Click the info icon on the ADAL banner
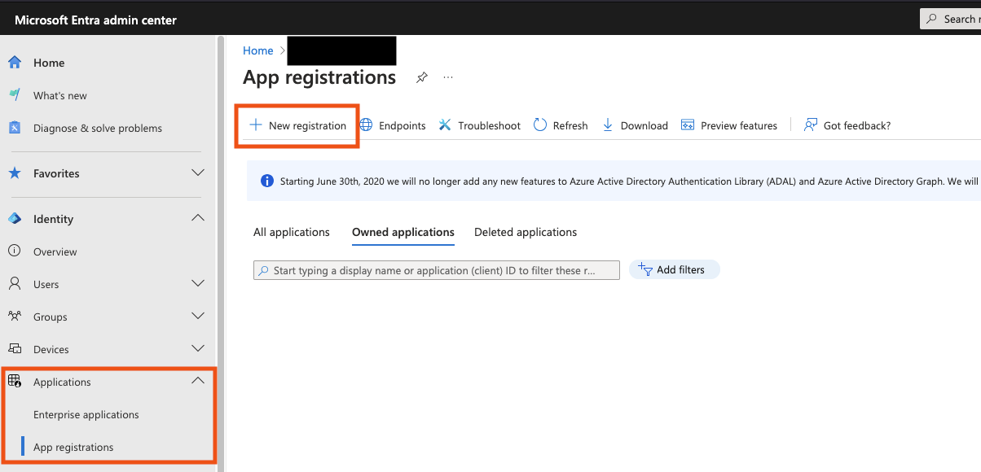Screen dimensions: 981x472 [267, 181]
